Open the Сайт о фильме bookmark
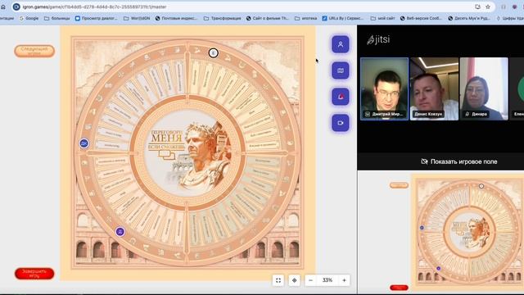Screen dimensions: 524x295 pos(268,18)
